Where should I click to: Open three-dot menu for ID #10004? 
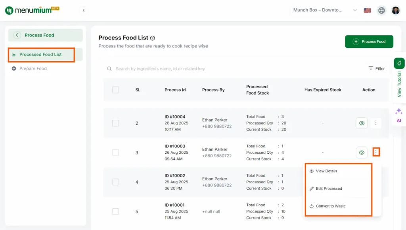tap(376, 123)
